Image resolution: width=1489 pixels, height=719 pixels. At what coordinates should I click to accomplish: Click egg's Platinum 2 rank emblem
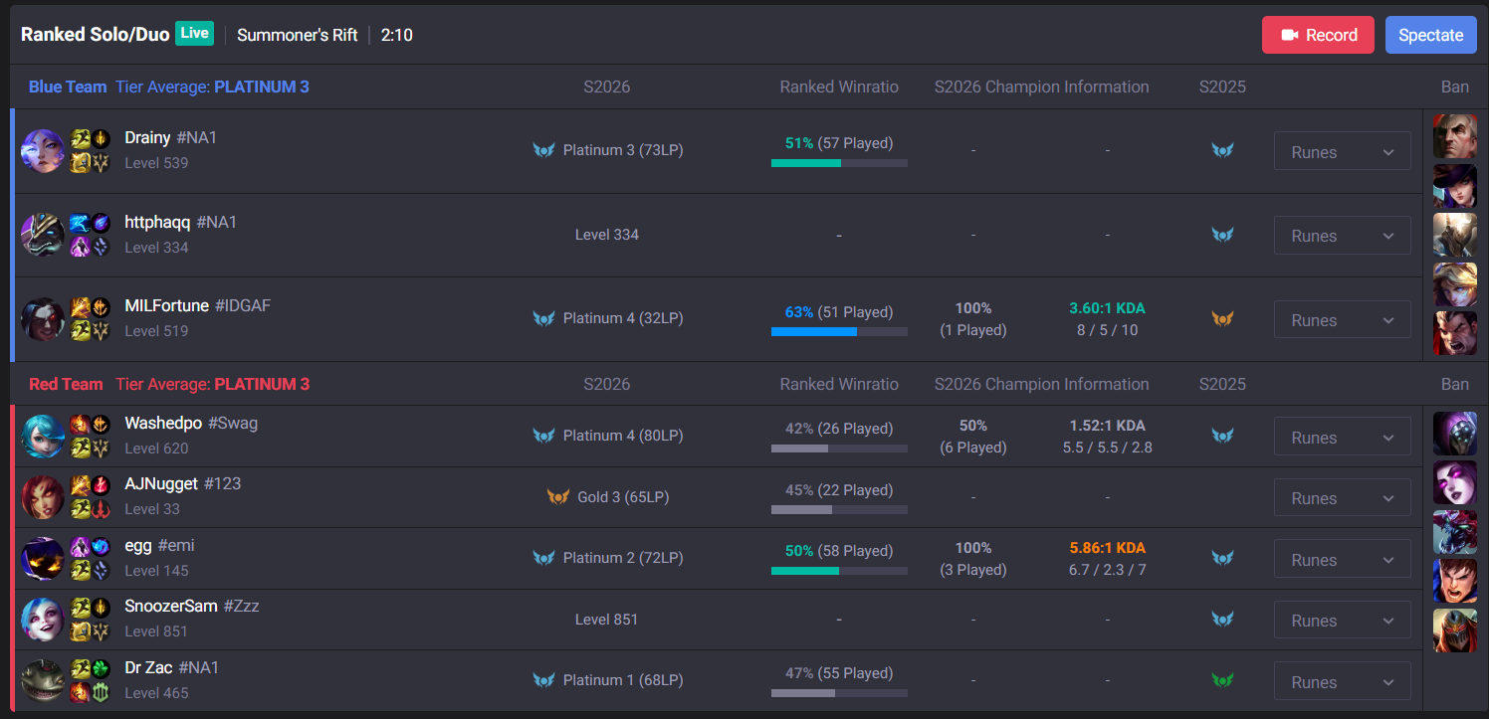pos(543,558)
